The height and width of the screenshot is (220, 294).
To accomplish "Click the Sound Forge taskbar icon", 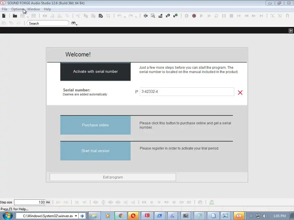I will [x=239, y=216].
